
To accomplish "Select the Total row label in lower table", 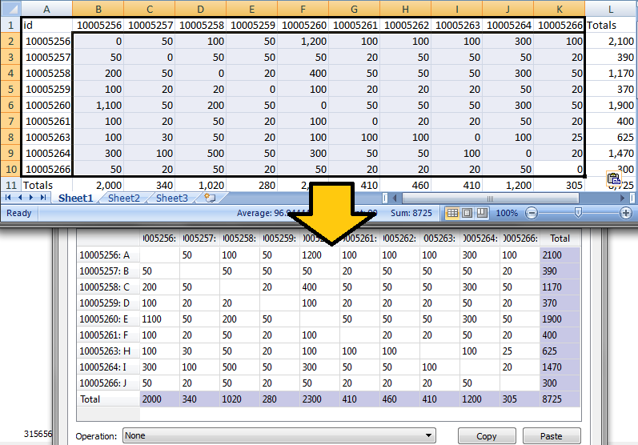I will (x=108, y=399).
